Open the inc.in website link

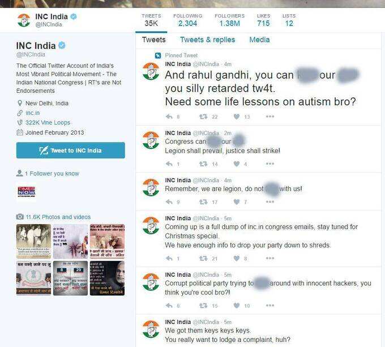coord(33,113)
